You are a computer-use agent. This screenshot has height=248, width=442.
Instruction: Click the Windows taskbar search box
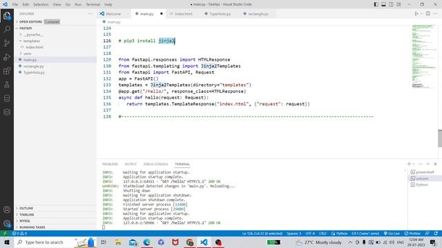[44, 242]
